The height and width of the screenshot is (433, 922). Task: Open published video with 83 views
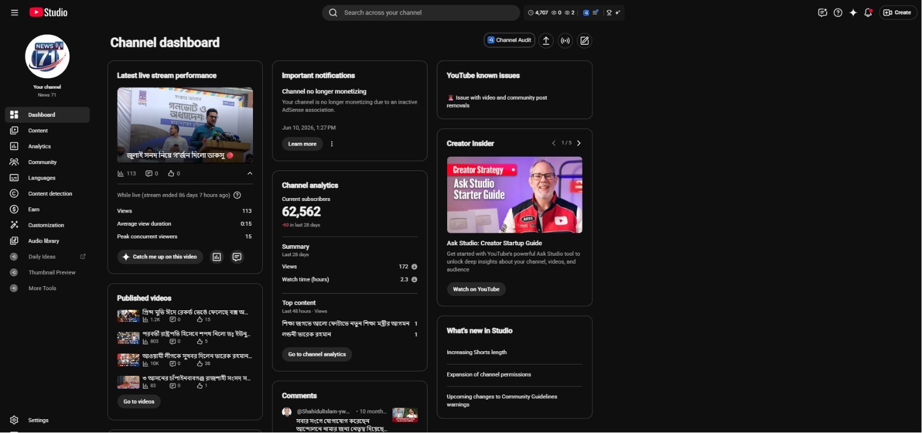pyautogui.click(x=185, y=382)
